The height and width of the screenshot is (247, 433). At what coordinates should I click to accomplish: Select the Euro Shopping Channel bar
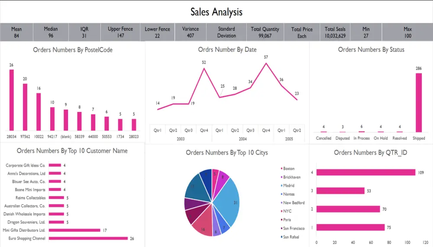click(x=88, y=238)
